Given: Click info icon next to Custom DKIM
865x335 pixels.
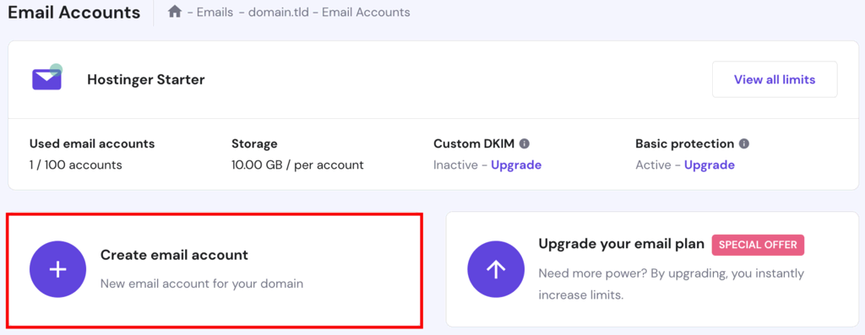Looking at the screenshot, I should point(525,143).
